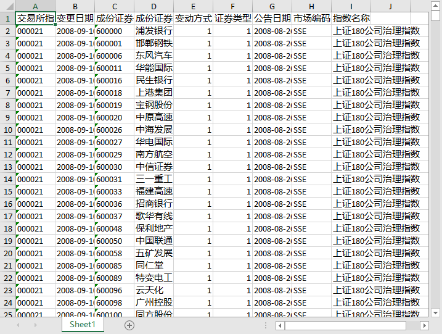Click cell containing 保利地产

point(154,228)
